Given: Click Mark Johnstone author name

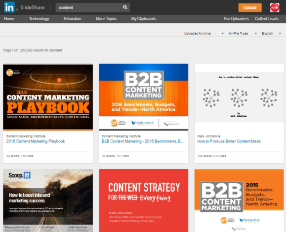Looking at the screenshot, I should click(x=209, y=136).
